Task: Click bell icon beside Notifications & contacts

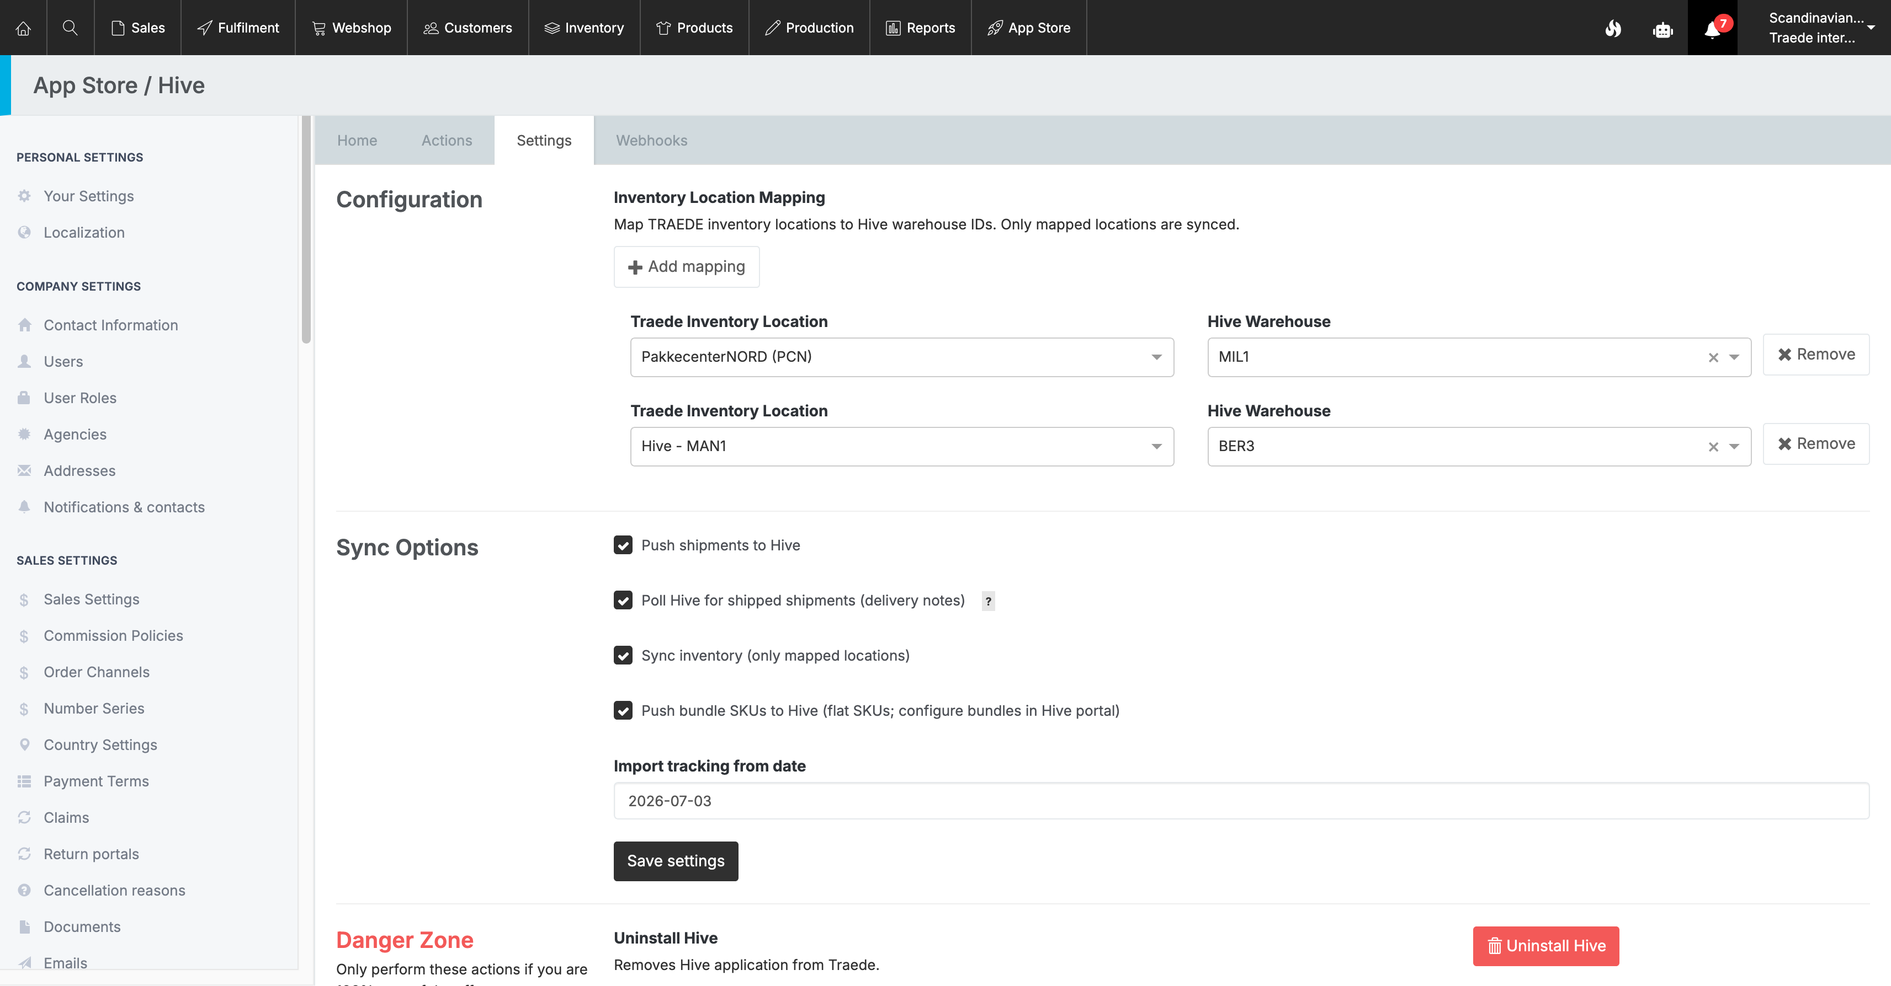Action: pyautogui.click(x=24, y=507)
